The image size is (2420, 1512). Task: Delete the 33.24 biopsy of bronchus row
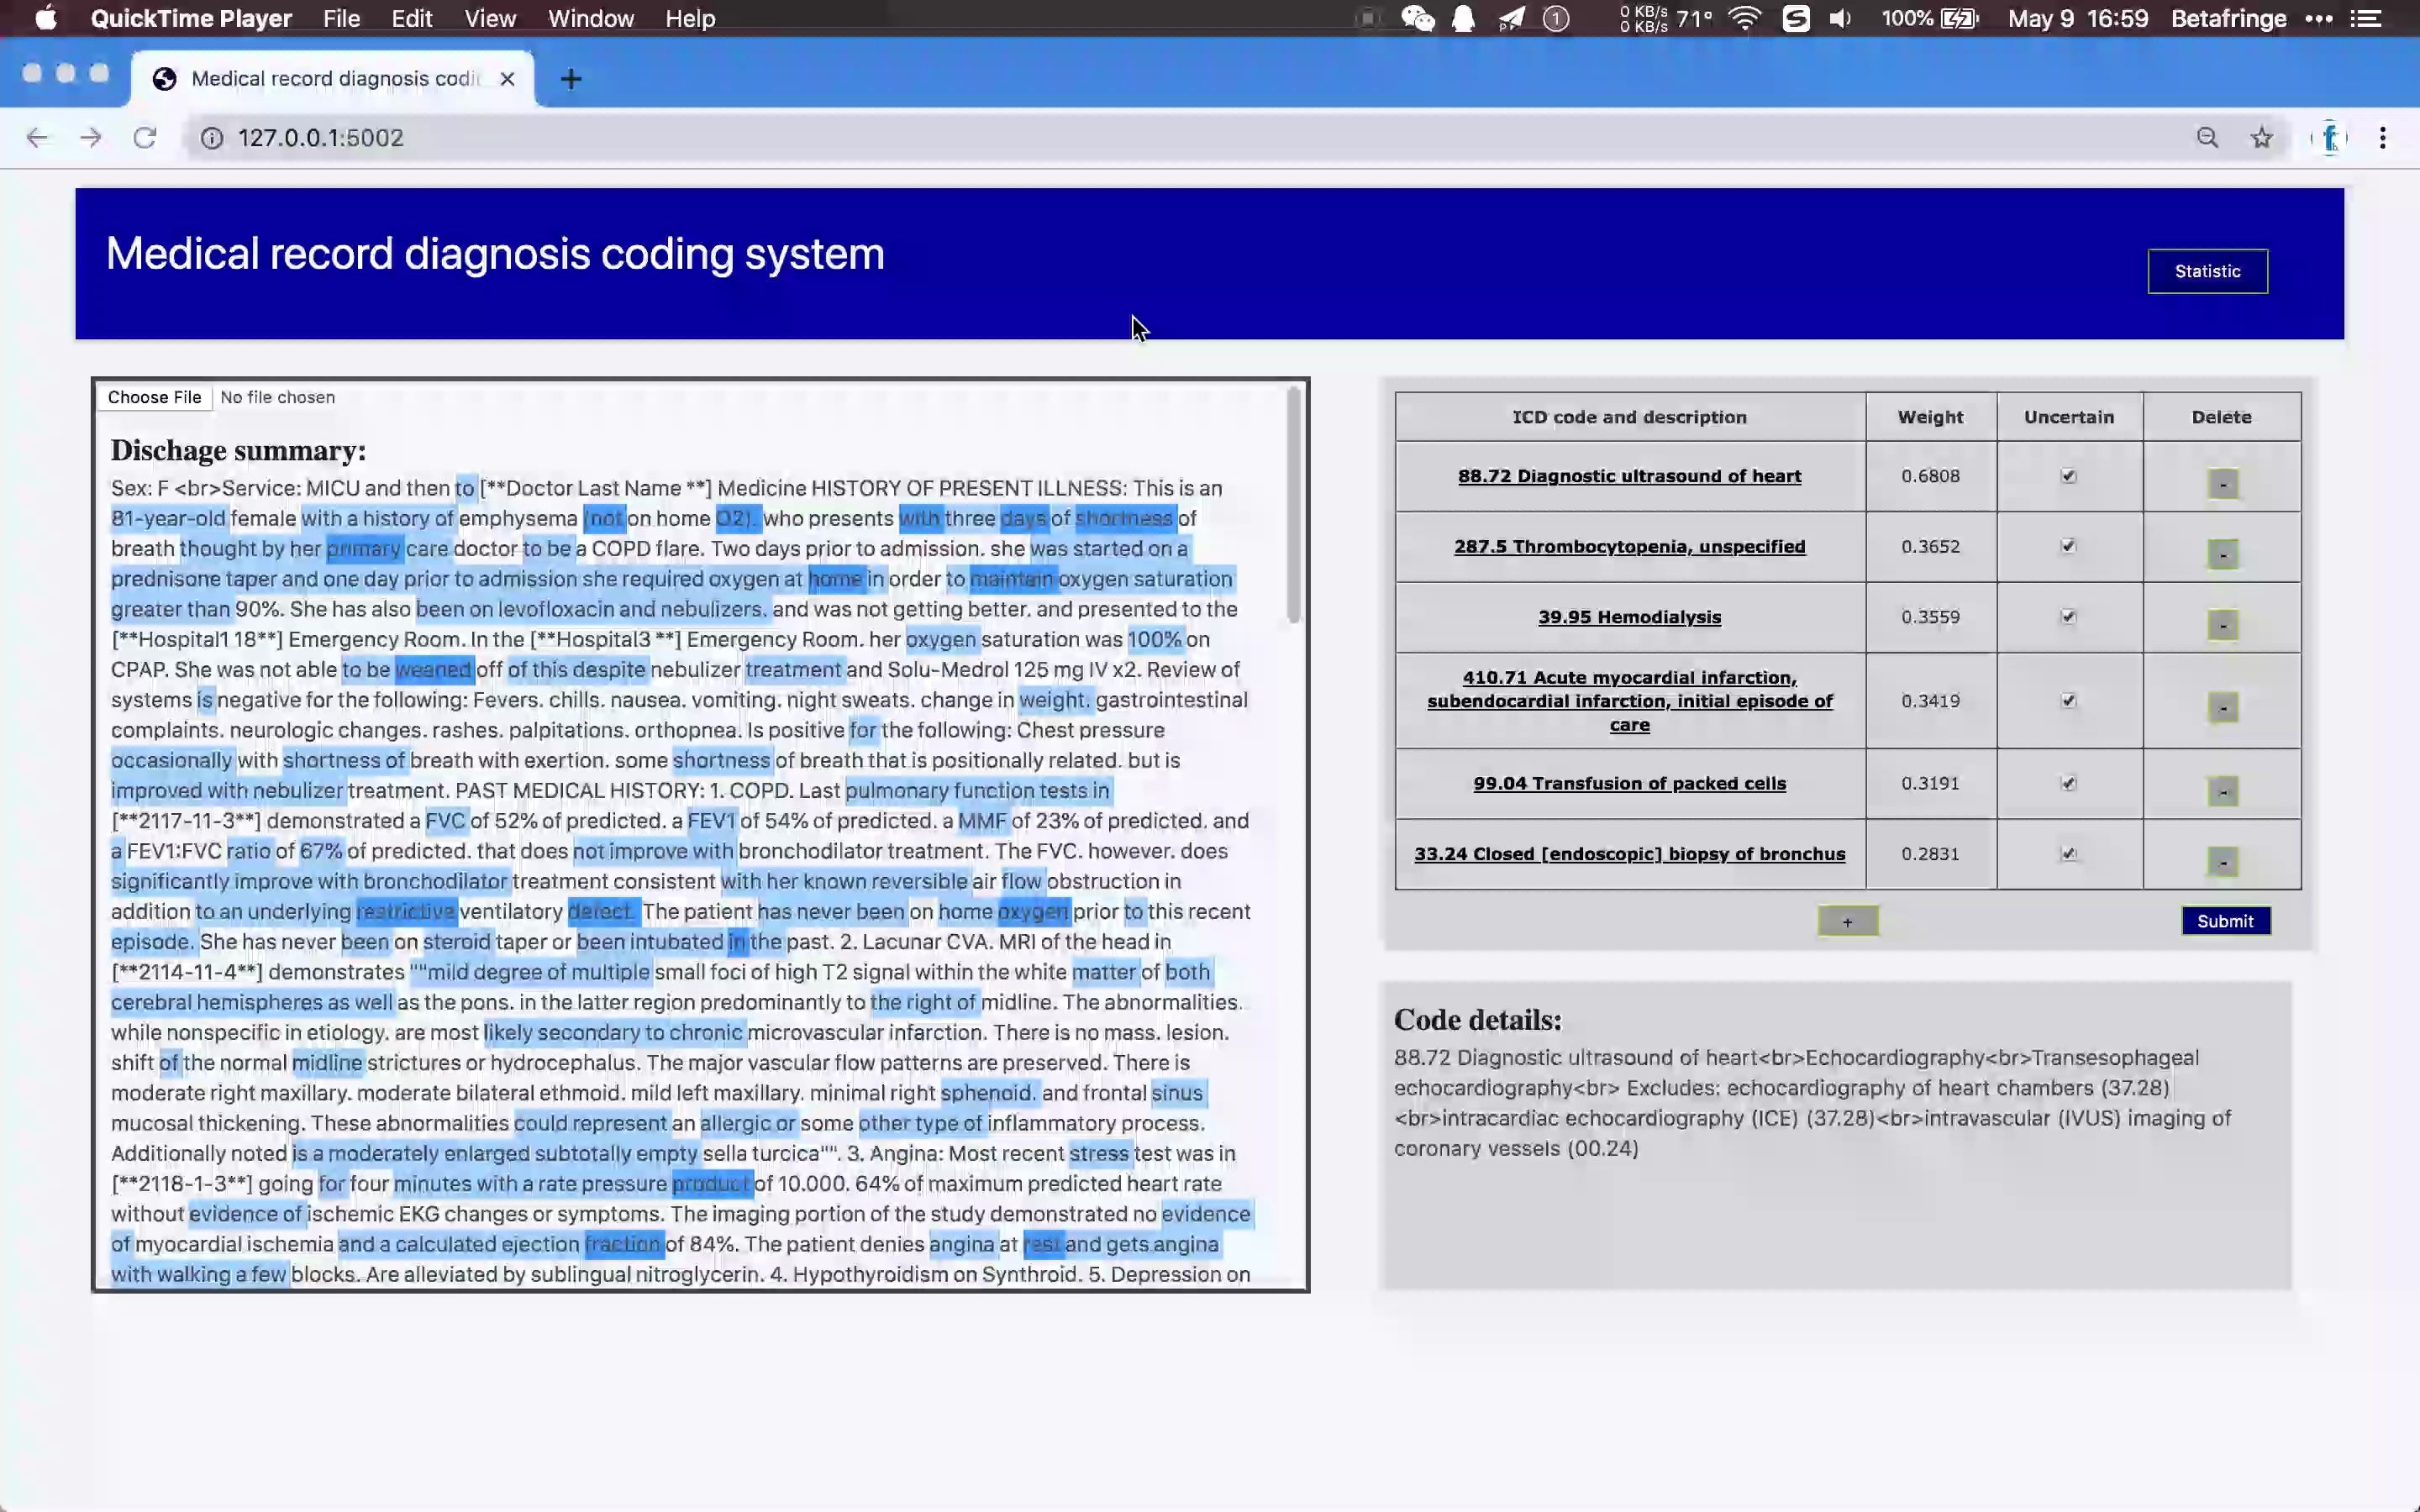pos(2222,861)
